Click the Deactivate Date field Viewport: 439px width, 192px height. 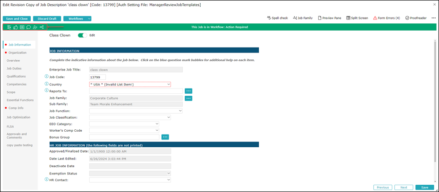click(x=130, y=166)
